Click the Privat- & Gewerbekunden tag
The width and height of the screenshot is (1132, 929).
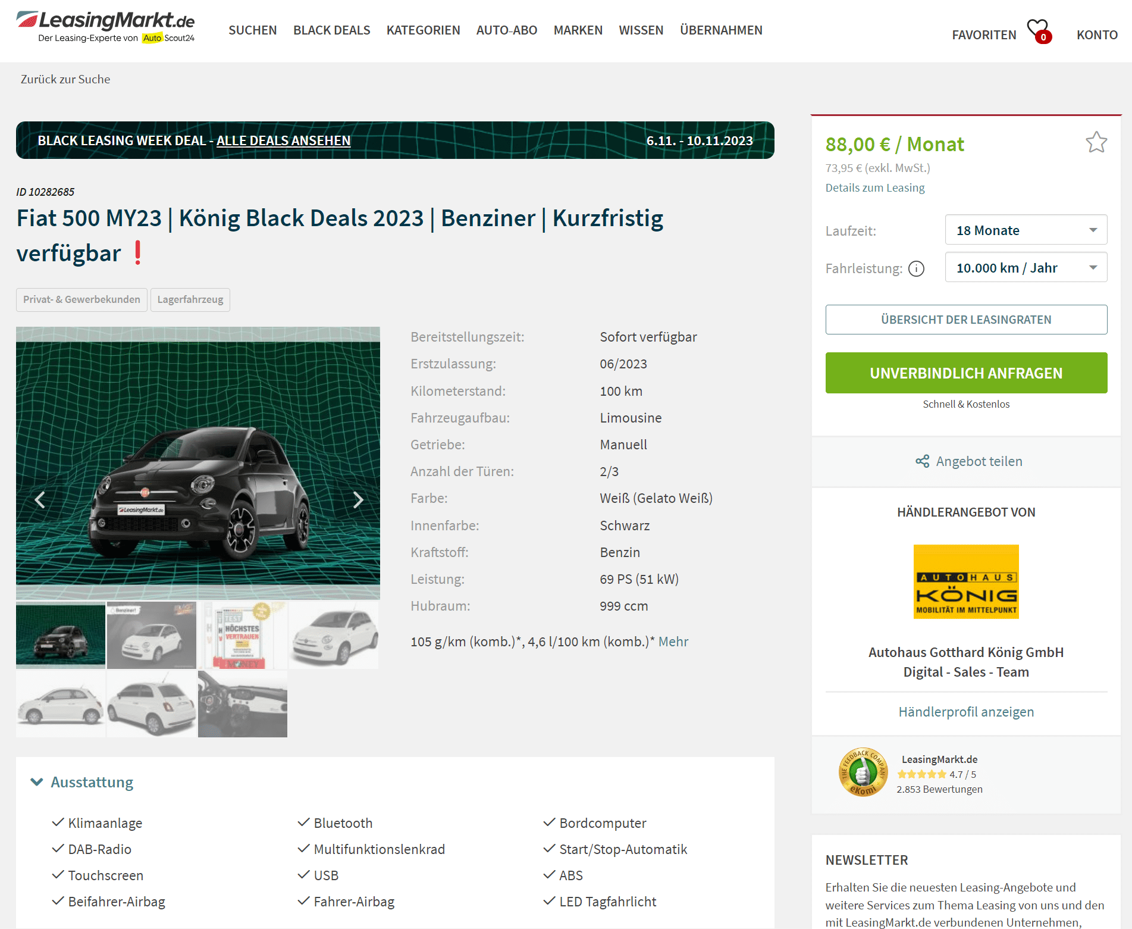pyautogui.click(x=81, y=300)
